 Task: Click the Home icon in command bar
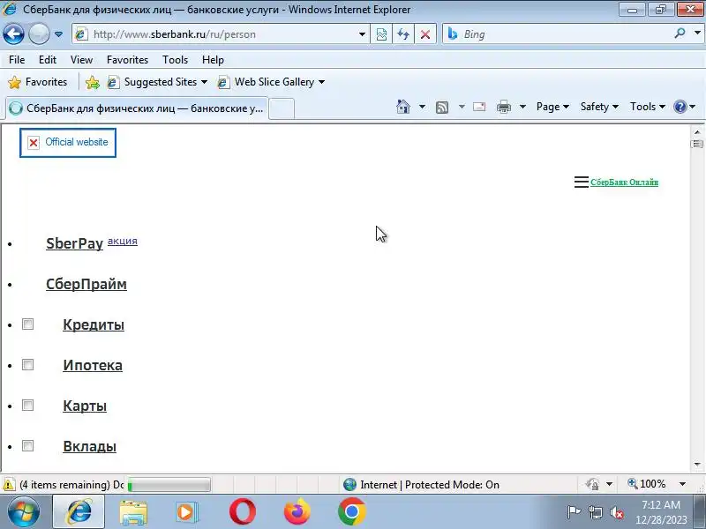tap(403, 107)
